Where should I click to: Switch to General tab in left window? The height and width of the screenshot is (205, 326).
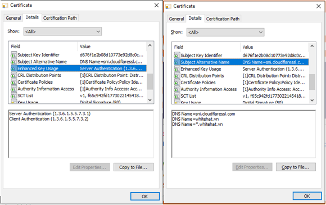pyautogui.click(x=13, y=18)
